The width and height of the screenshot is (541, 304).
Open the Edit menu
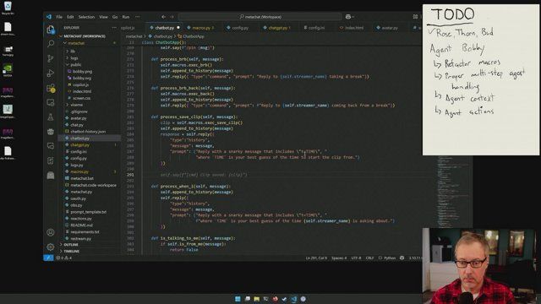(70, 17)
